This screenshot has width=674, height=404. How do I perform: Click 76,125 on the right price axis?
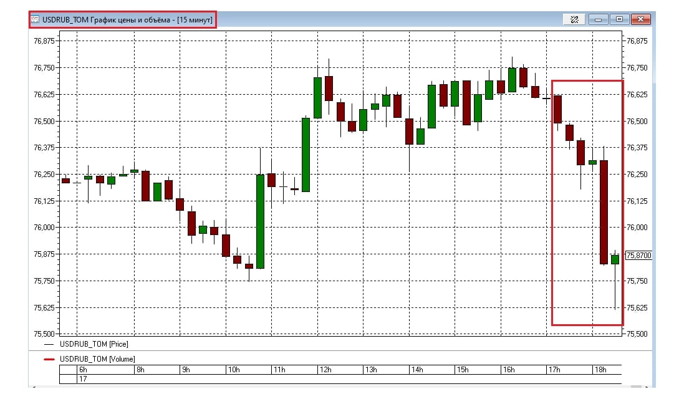637,201
